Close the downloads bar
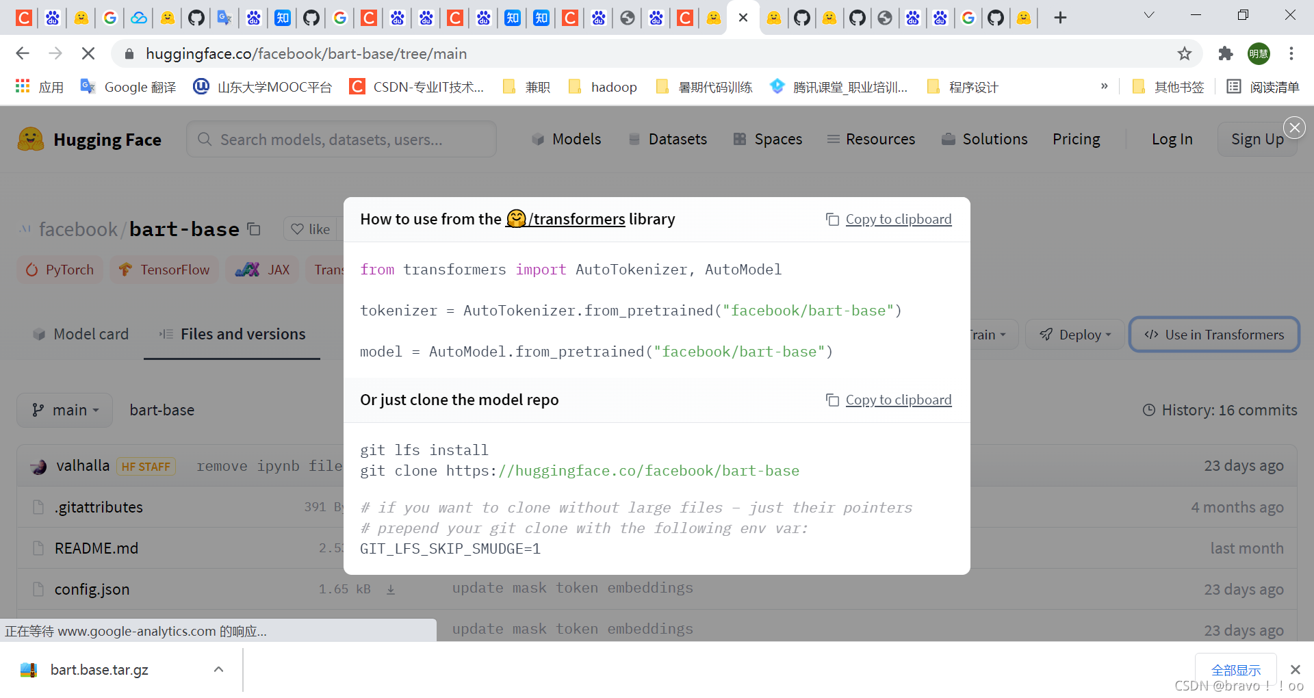Image resolution: width=1314 pixels, height=698 pixels. (1295, 669)
